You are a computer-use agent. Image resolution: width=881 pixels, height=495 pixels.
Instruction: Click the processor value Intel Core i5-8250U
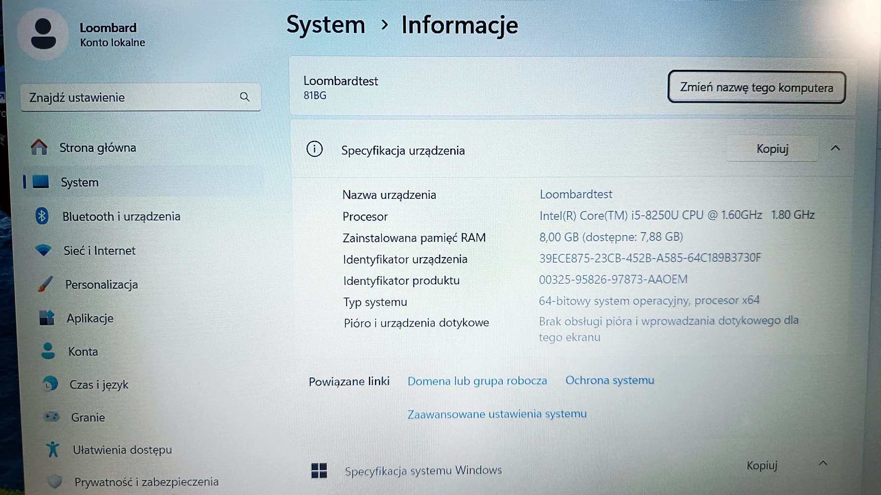(677, 215)
